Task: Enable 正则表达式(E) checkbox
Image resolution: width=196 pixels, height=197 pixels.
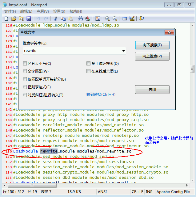Action: click(x=25, y=87)
